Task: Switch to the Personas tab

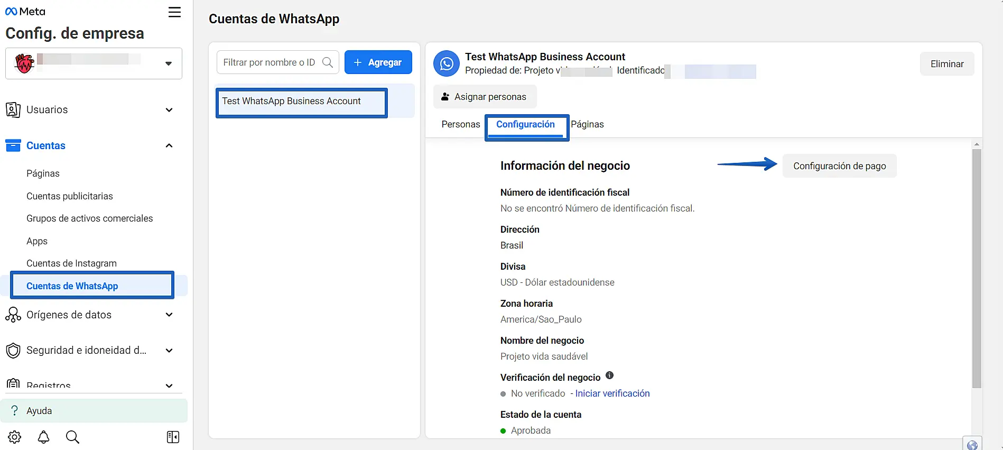Action: point(460,124)
